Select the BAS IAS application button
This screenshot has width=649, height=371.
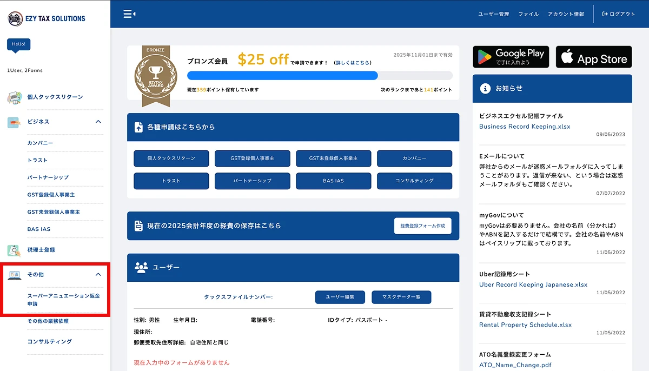click(333, 181)
